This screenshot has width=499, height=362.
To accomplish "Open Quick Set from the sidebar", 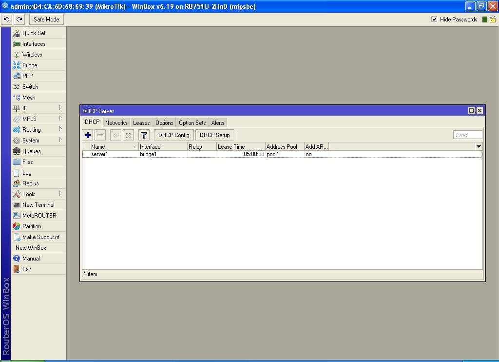I will coord(38,33).
